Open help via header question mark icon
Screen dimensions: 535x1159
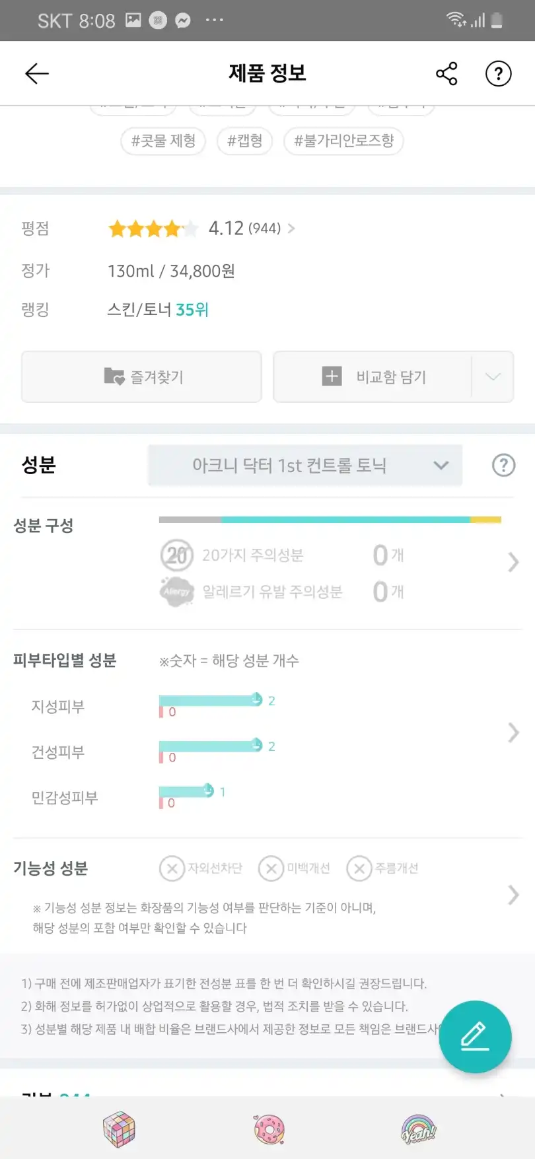click(x=498, y=73)
